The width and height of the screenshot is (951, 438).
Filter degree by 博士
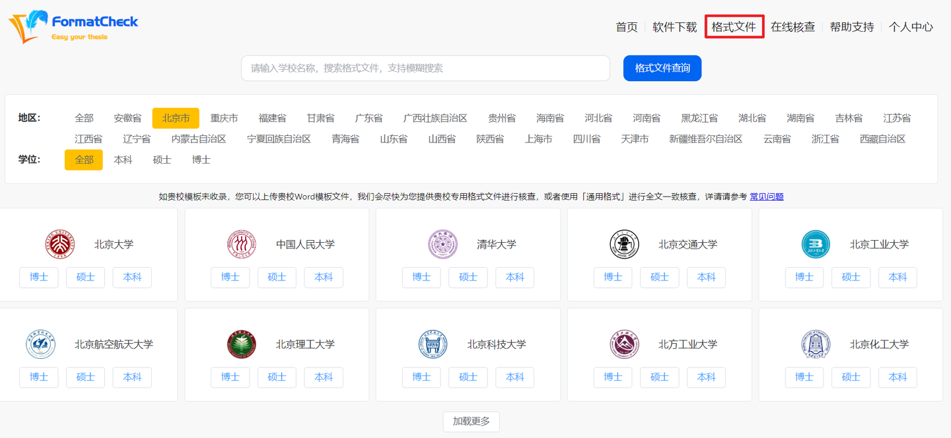pos(201,160)
